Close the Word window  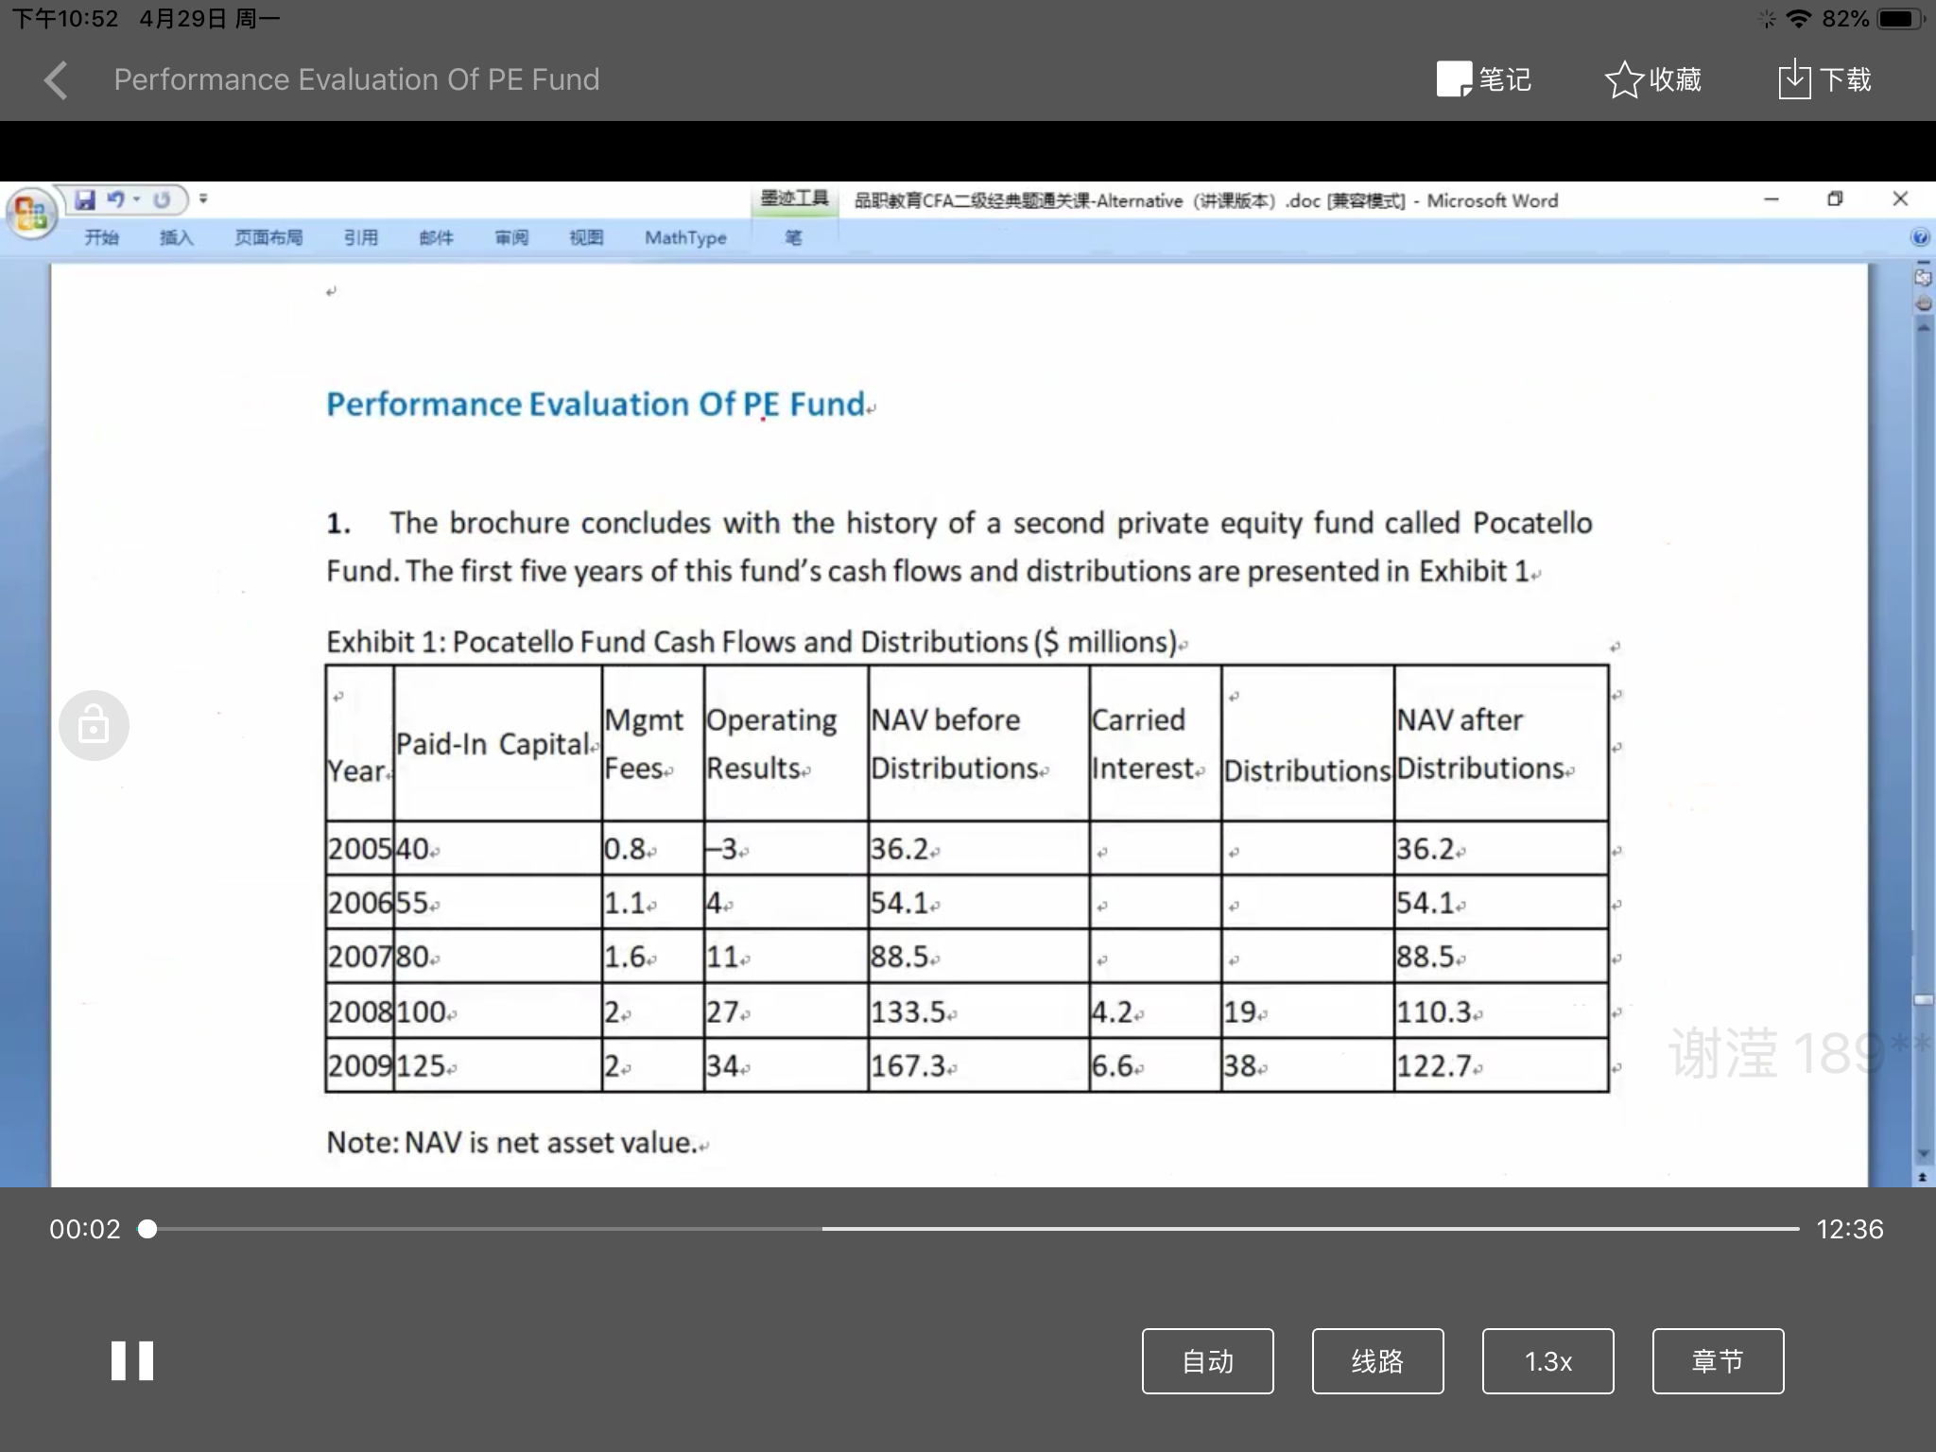coord(1900,199)
